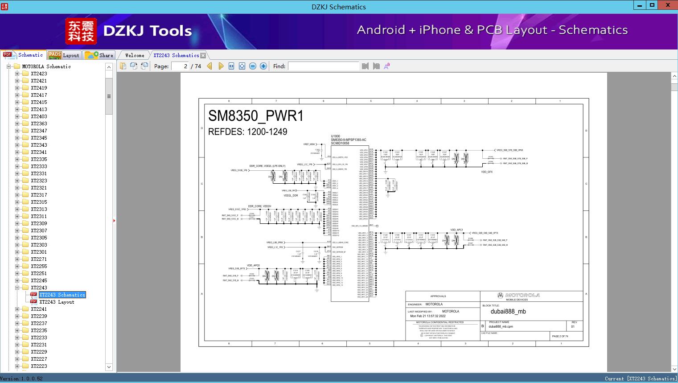Go to the next page arrow

click(x=221, y=66)
